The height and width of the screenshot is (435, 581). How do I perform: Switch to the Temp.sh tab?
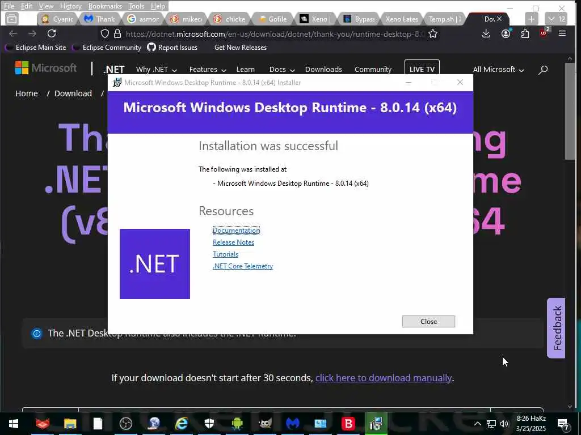point(445,19)
